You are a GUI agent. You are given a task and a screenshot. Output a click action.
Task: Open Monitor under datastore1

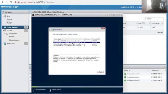point(12,37)
